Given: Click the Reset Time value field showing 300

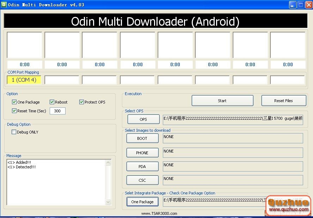Looking at the screenshot, I should pos(57,111).
